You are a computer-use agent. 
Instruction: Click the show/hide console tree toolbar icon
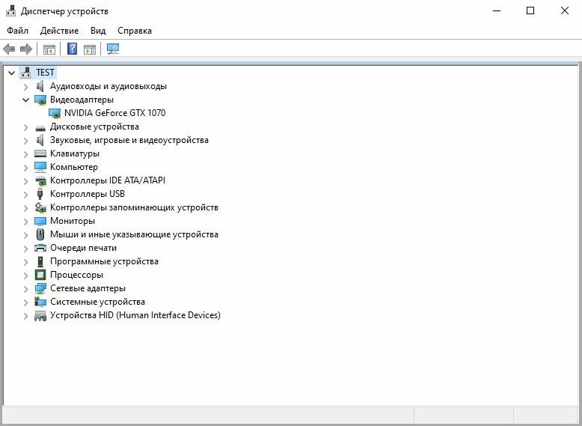[x=49, y=49]
